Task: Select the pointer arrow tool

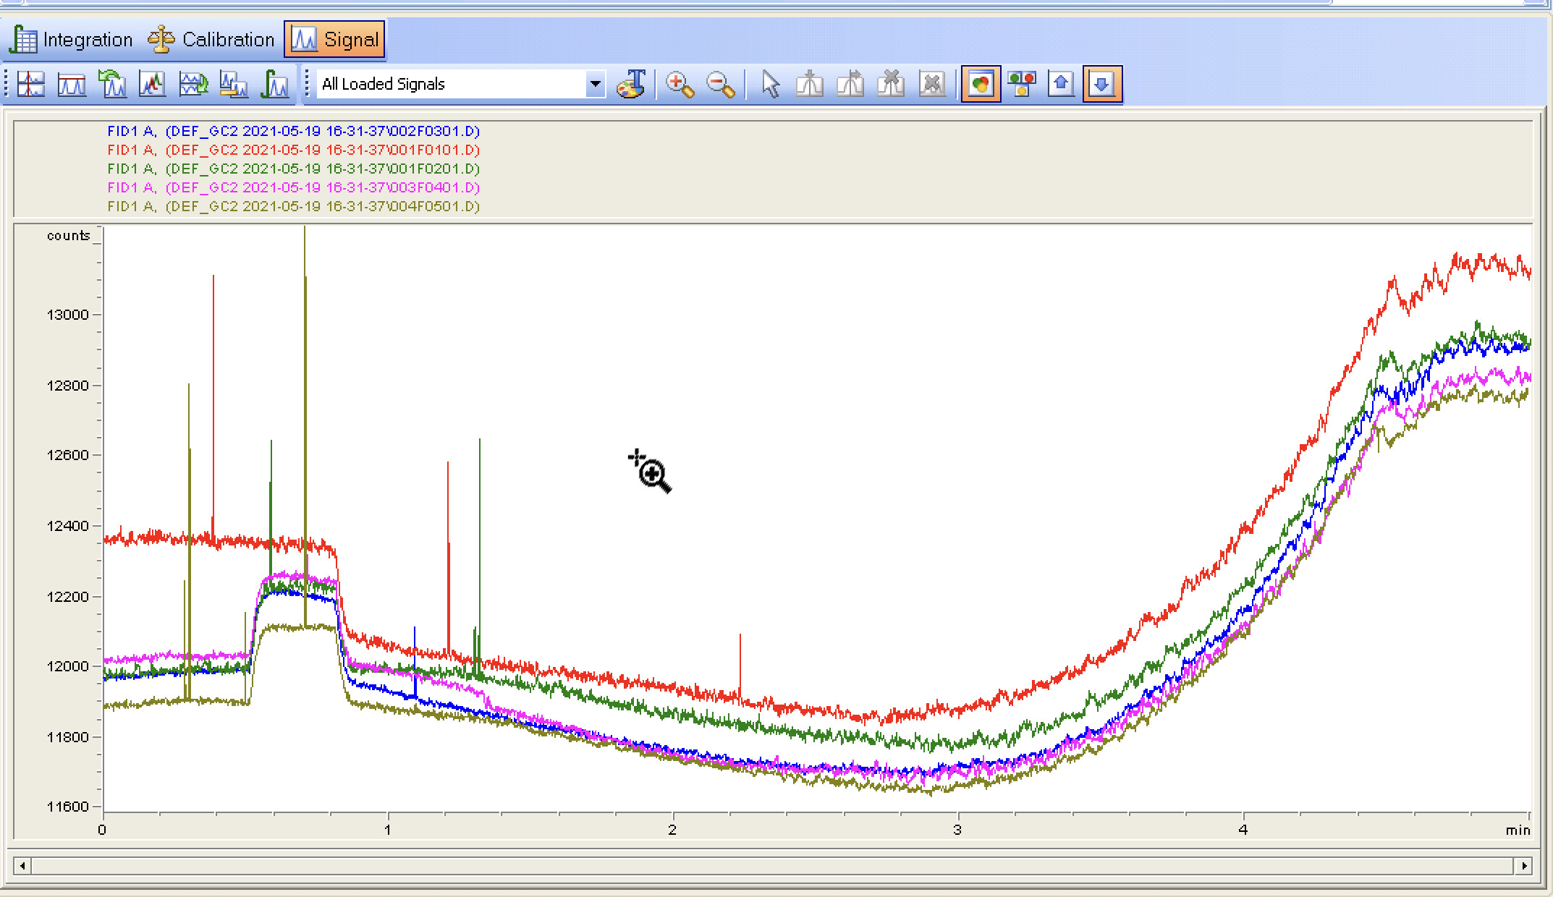Action: [x=771, y=84]
